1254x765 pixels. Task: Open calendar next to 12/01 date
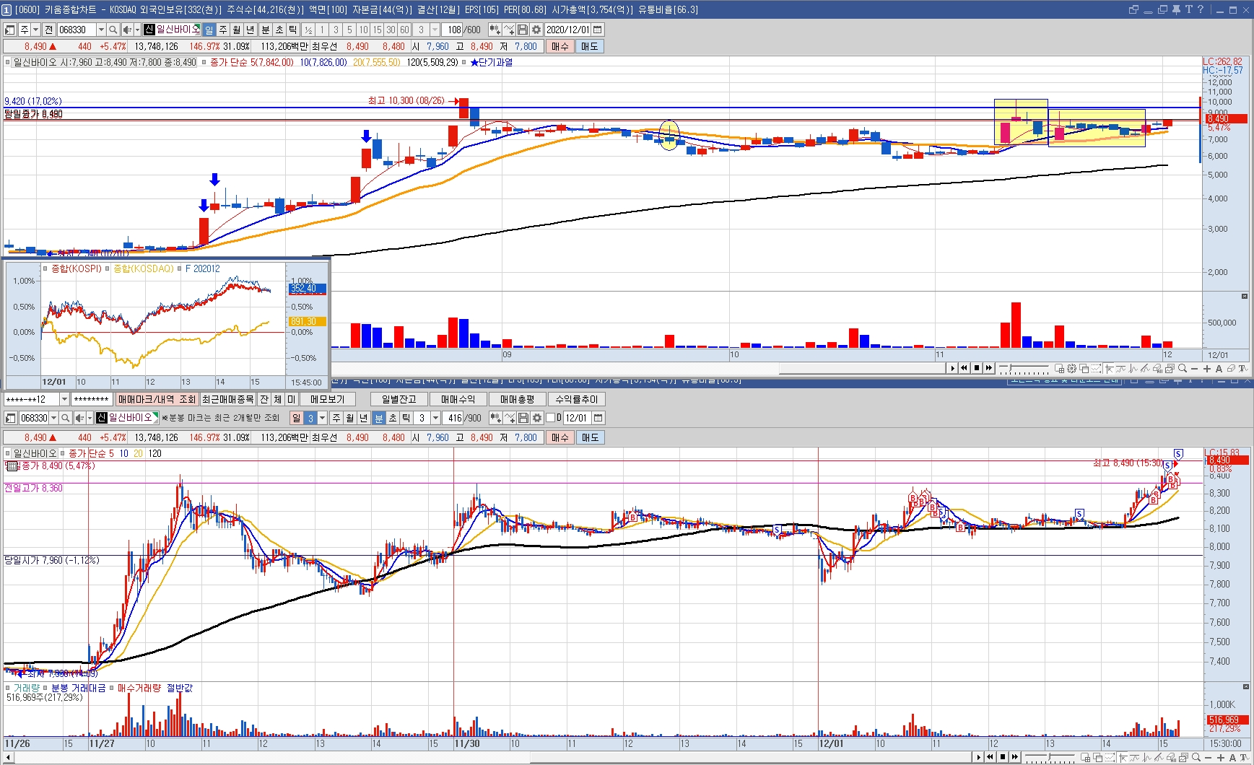pos(598,418)
